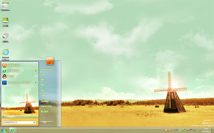214x133 pixels.
Task: Open the Administrator user folder link
Action: 47,70
